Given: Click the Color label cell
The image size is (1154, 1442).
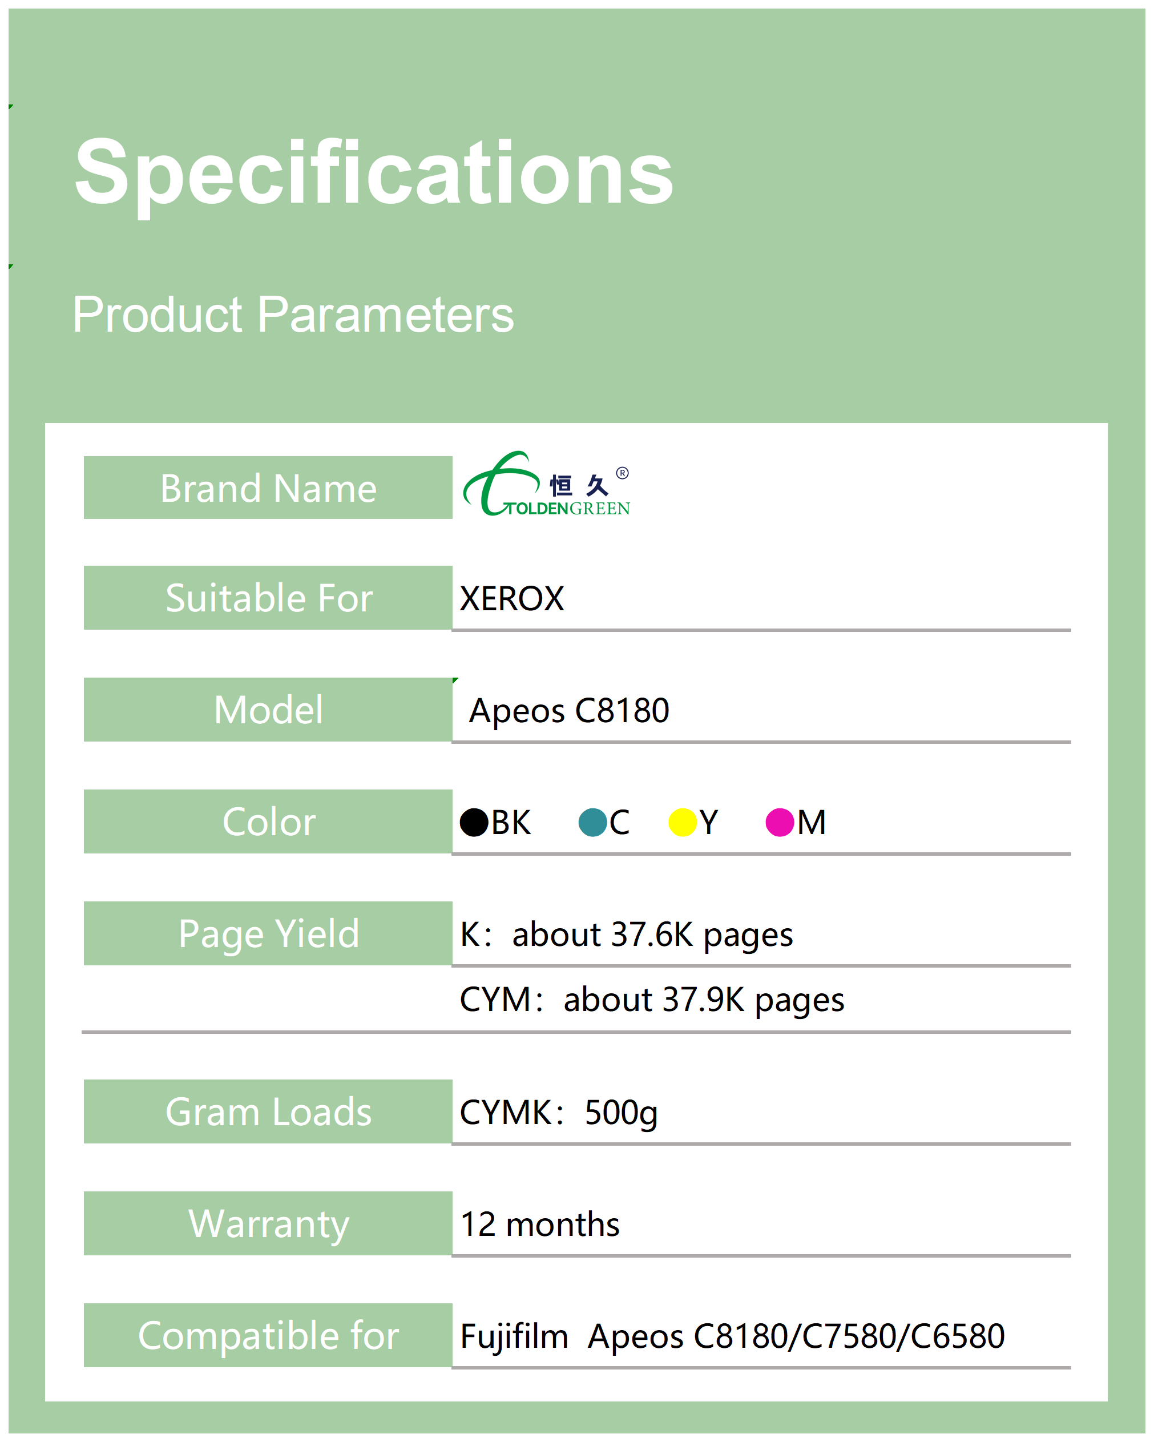Looking at the screenshot, I should point(268,821).
